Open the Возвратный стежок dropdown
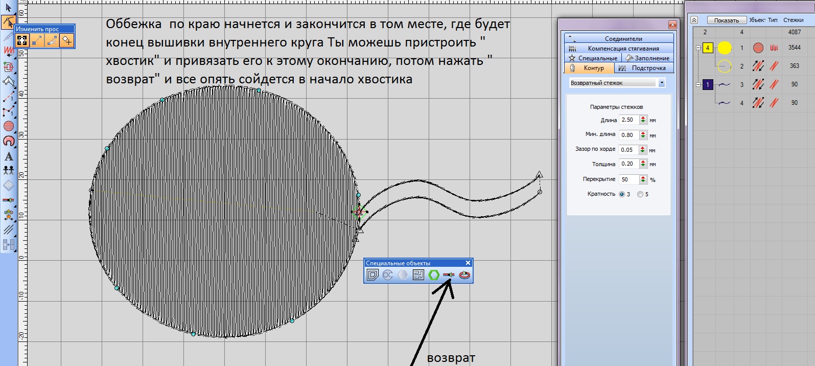Viewport: 815px width, 366px height. [x=662, y=83]
